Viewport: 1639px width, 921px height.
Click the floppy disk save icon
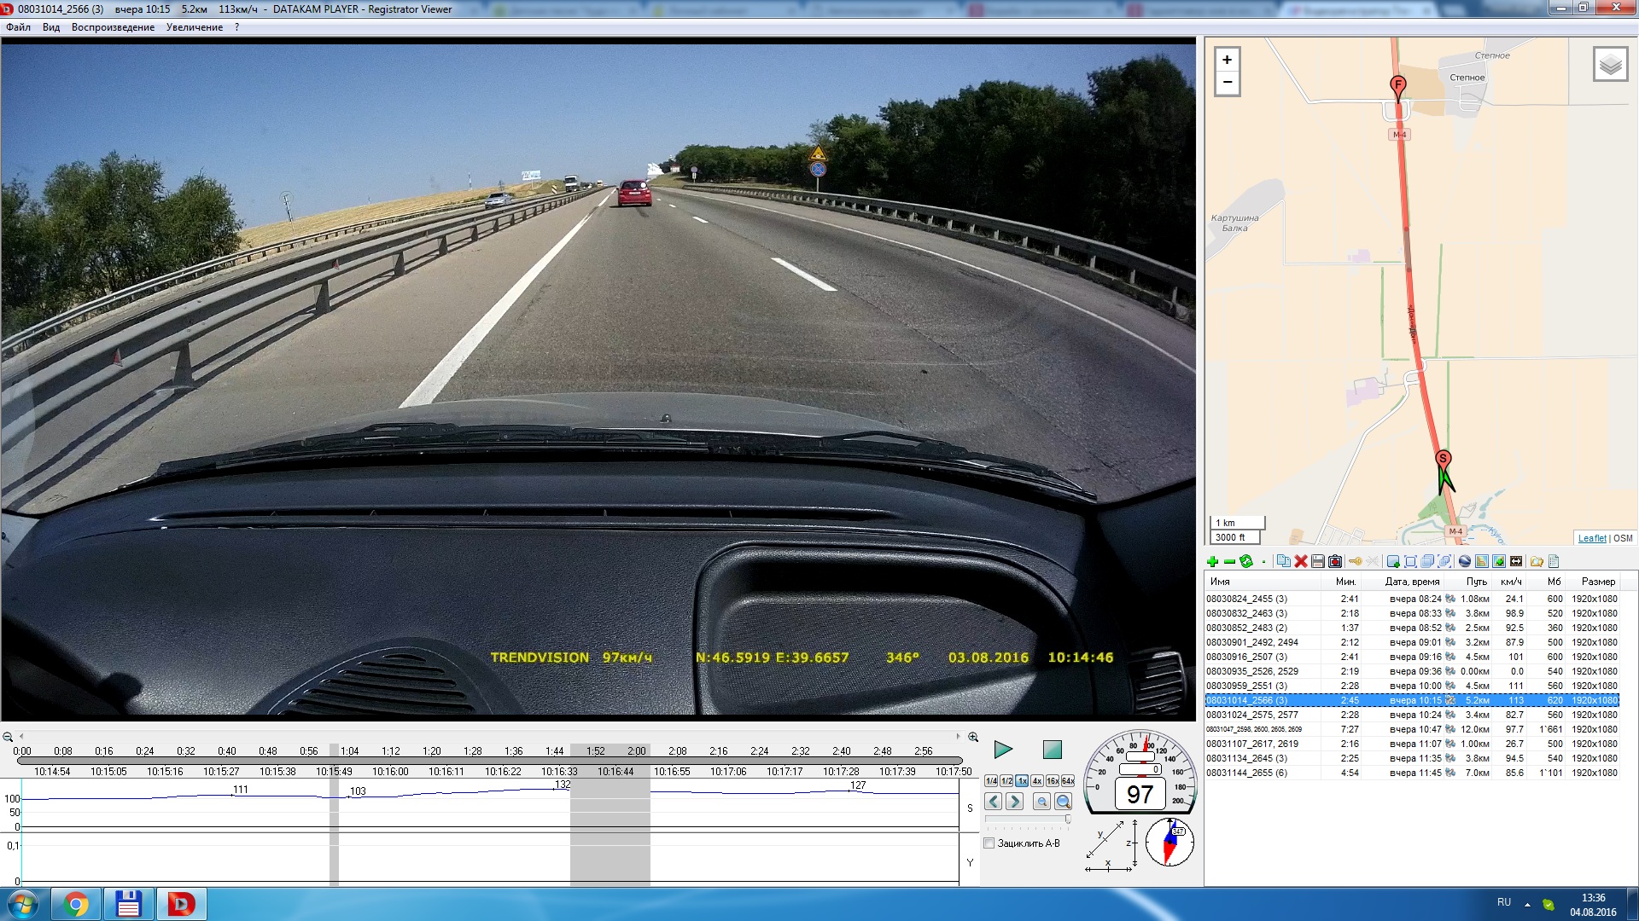pos(1318,561)
